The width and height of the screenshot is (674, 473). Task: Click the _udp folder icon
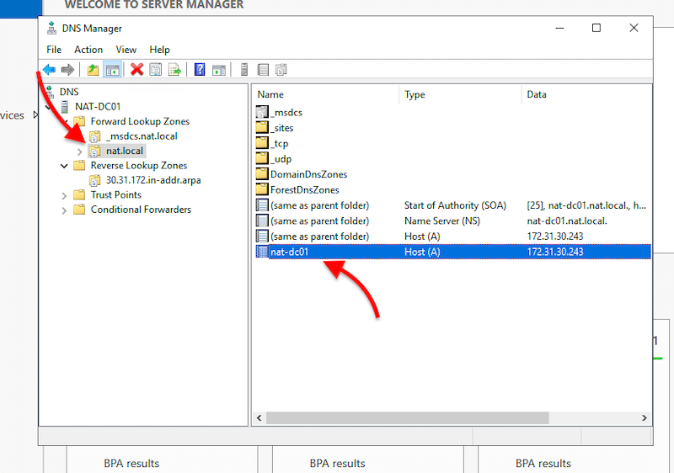click(262, 159)
